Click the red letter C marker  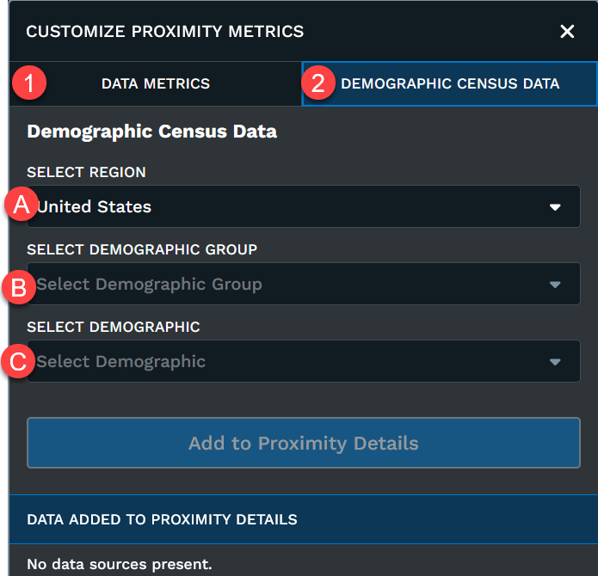point(17,361)
